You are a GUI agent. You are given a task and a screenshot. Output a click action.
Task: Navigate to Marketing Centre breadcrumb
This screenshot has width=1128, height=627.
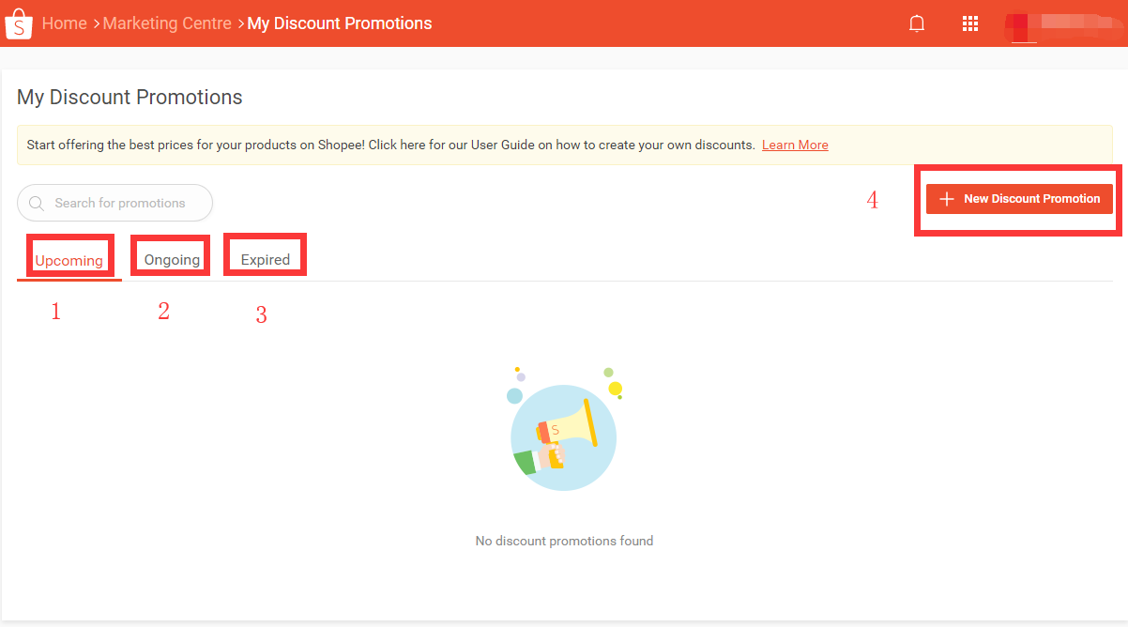(x=167, y=23)
